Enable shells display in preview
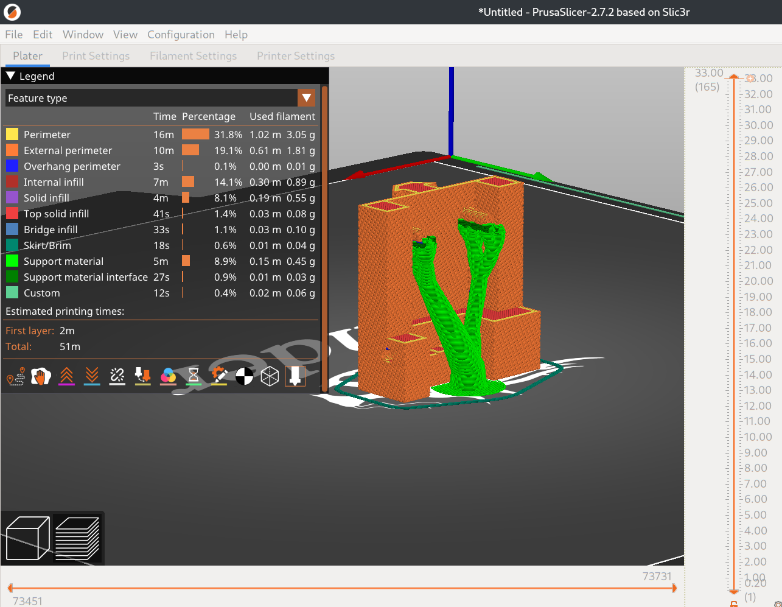This screenshot has width=782, height=607. [270, 376]
